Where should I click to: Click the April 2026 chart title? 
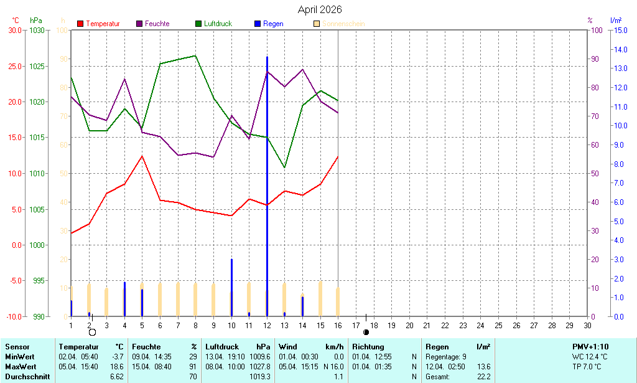319,9
